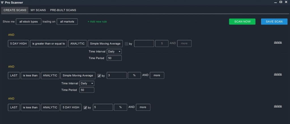Change the $ unit in first rule
Viewport: 290px width, 124px height.
(x=162, y=43)
